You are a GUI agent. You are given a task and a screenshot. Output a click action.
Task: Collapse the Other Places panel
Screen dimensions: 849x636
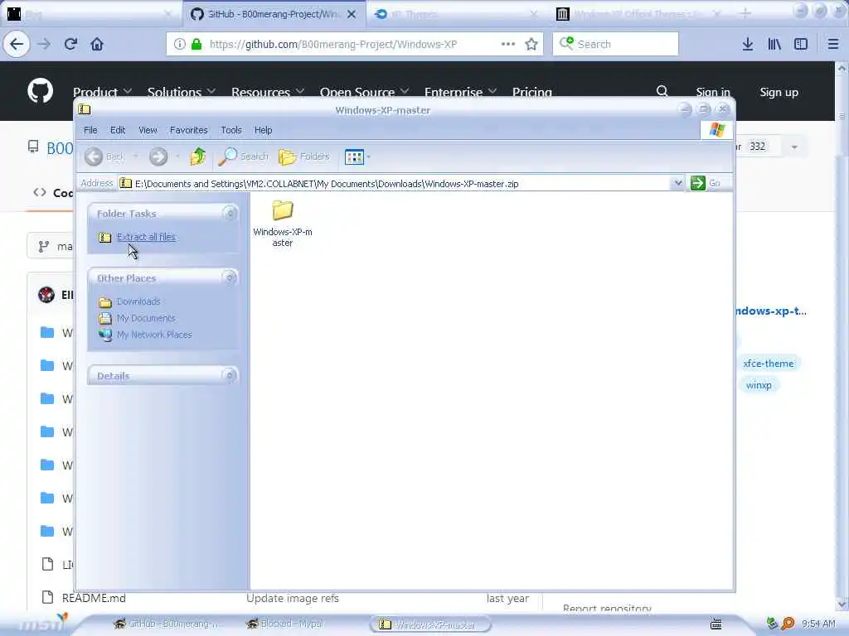pyautogui.click(x=230, y=278)
